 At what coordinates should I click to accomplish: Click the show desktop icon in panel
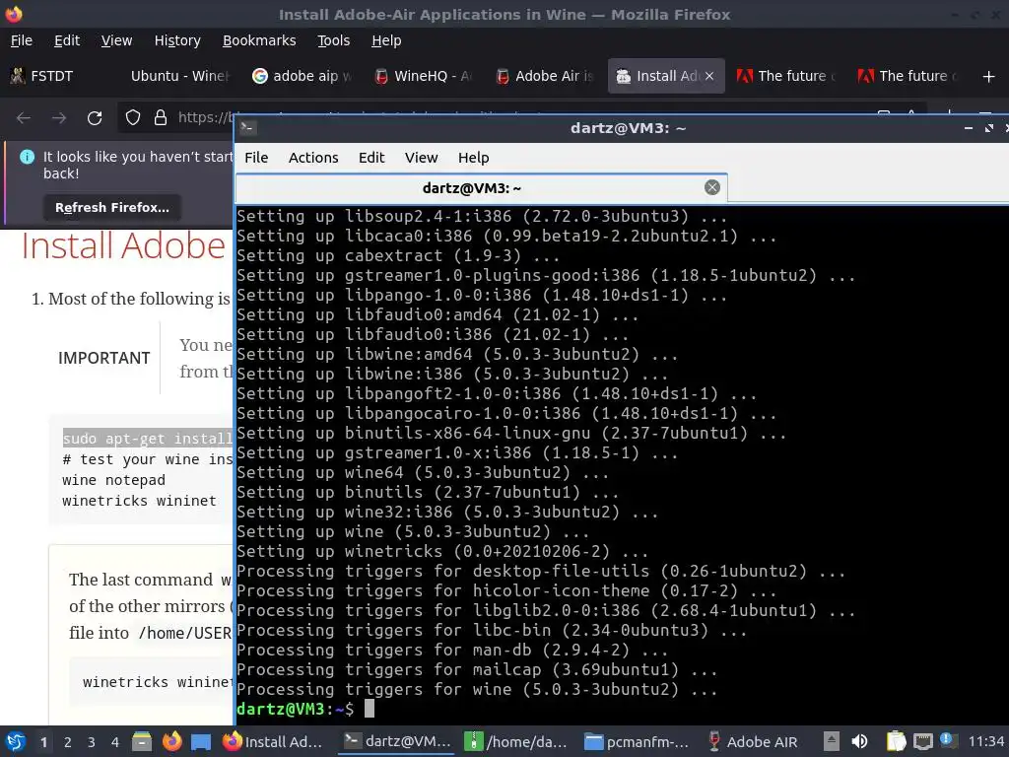[201, 741]
